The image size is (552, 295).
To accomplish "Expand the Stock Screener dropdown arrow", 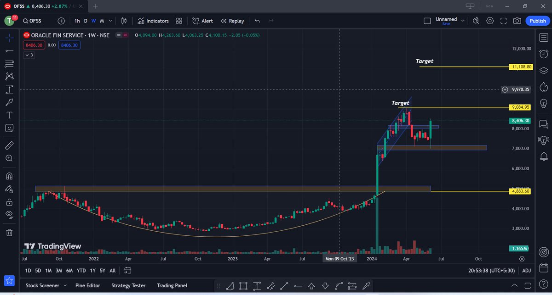I will (65, 285).
